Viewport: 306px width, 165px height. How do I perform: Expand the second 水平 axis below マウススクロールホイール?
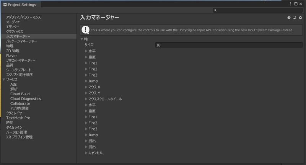(86, 105)
